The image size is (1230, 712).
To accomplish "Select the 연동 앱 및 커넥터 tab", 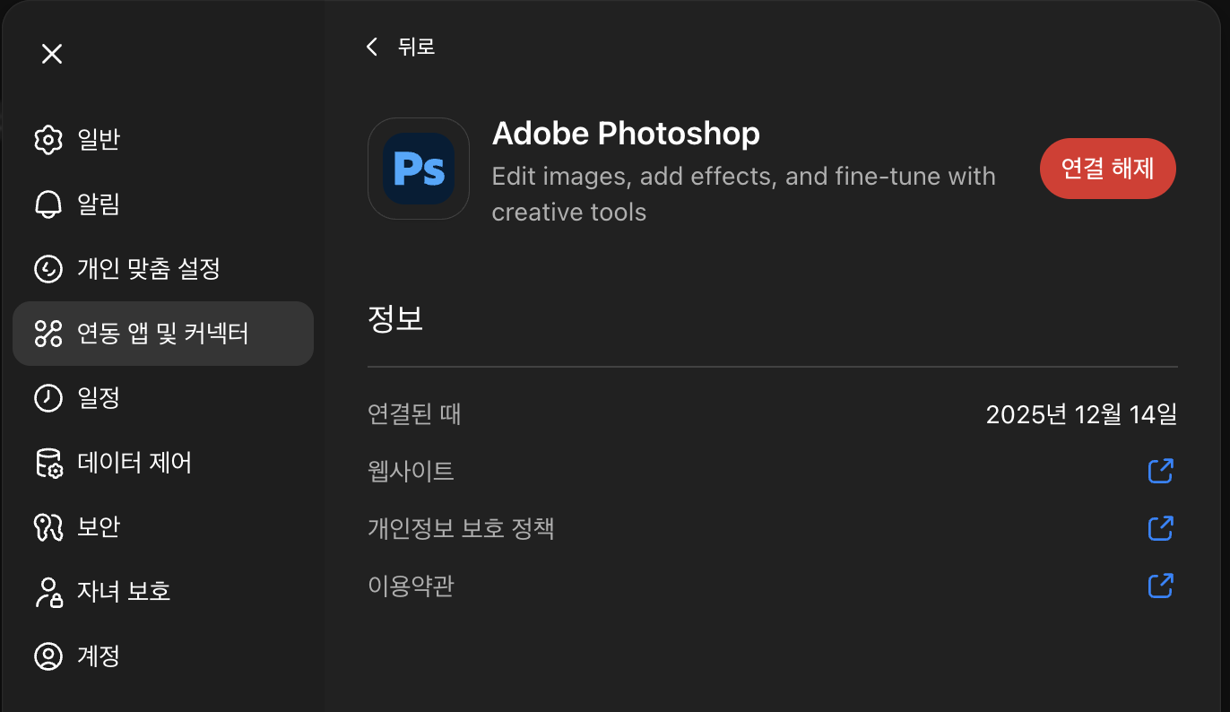I will click(x=163, y=334).
